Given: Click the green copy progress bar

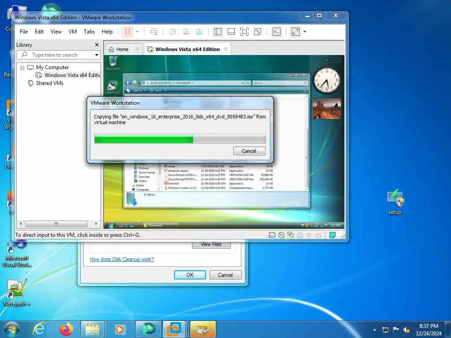Looking at the screenshot, I should point(180,139).
